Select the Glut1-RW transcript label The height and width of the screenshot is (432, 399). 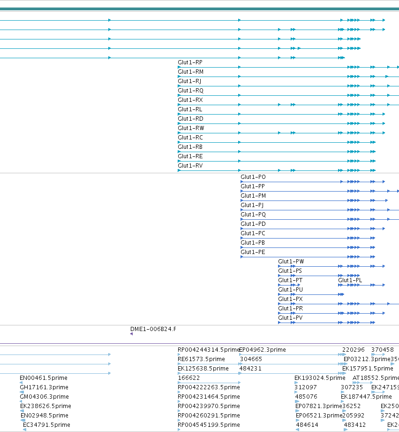191,128
